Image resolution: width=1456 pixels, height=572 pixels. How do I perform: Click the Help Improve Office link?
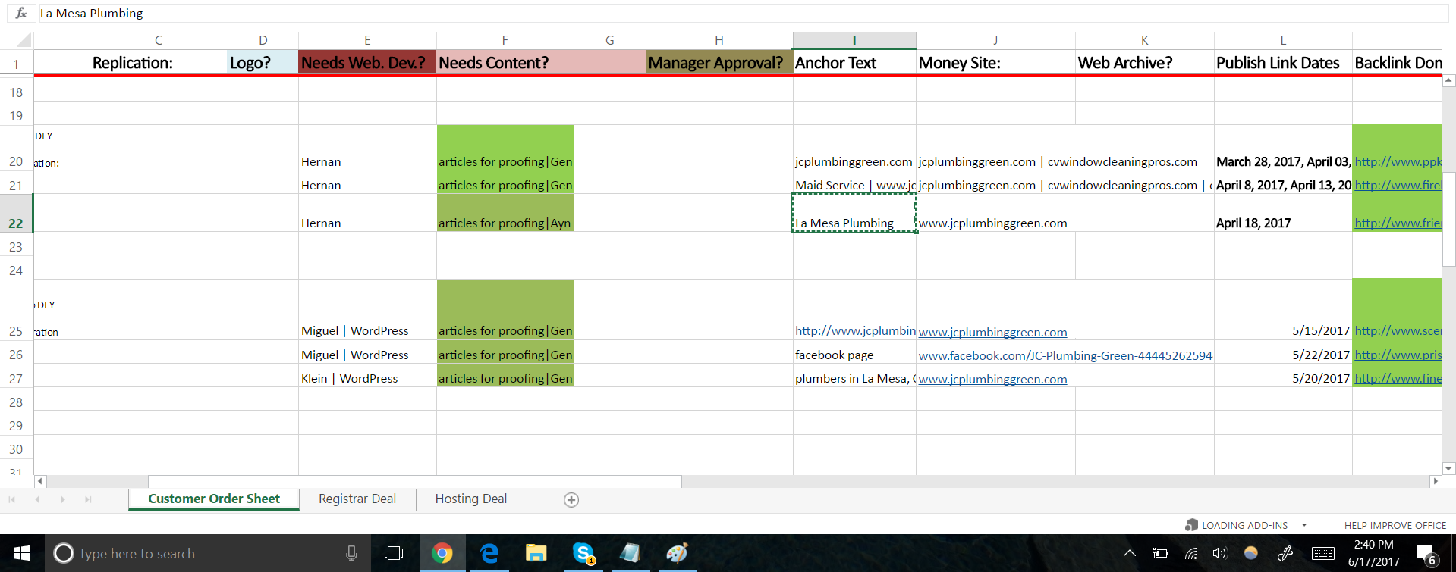[x=1395, y=525]
